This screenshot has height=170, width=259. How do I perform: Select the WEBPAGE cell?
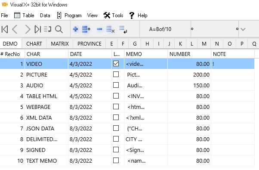point(46,107)
